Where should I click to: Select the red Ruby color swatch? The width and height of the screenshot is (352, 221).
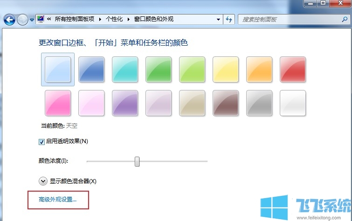point(293,69)
